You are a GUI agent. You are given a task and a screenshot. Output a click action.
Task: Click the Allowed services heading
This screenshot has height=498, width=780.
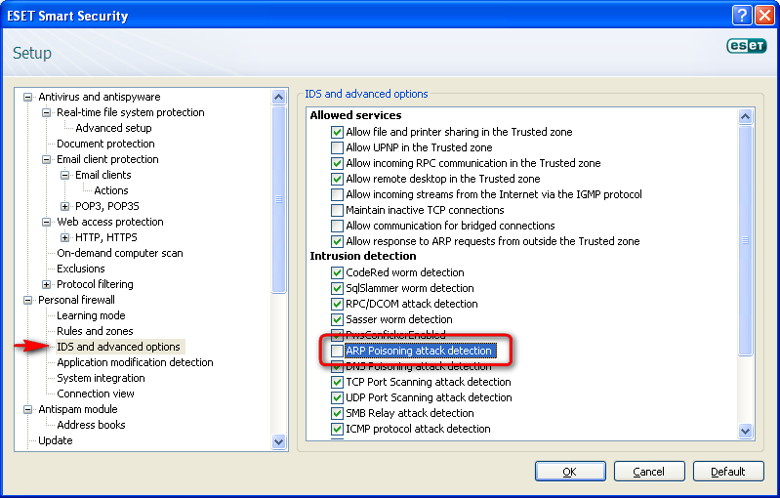[x=355, y=115]
